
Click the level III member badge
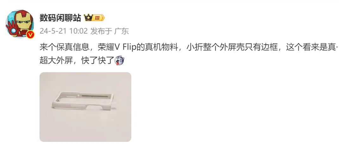point(98,18)
